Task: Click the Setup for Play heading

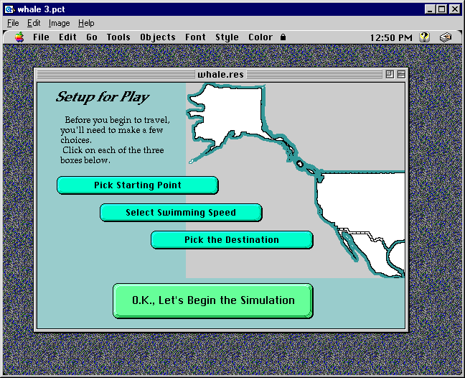Action: [103, 97]
